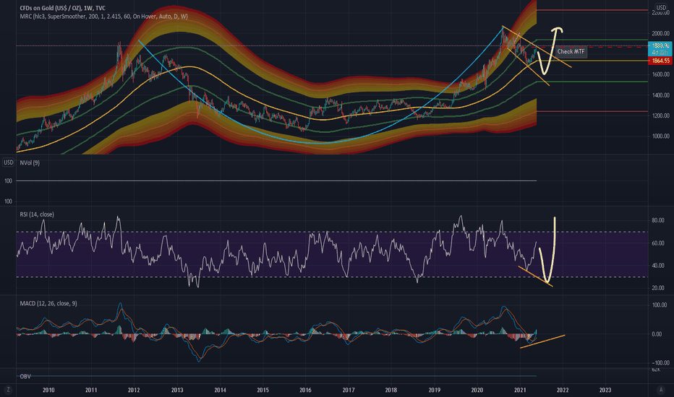
Task: Click the 'Check MTF' label on chart
Action: point(571,51)
